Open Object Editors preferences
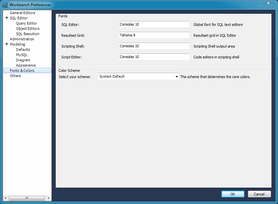 pyautogui.click(x=28, y=29)
